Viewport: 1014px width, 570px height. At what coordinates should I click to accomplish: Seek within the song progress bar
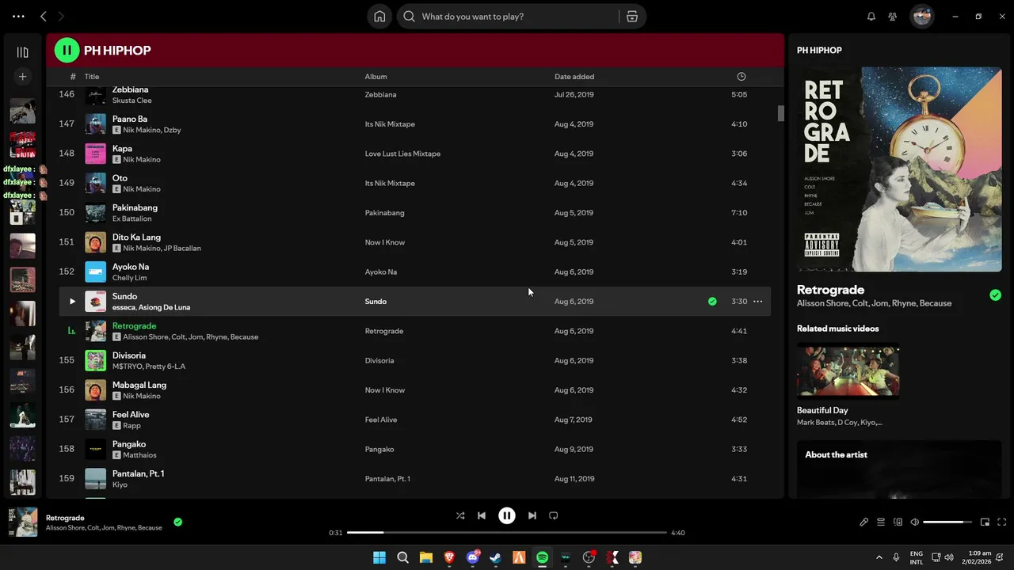pyautogui.click(x=507, y=533)
